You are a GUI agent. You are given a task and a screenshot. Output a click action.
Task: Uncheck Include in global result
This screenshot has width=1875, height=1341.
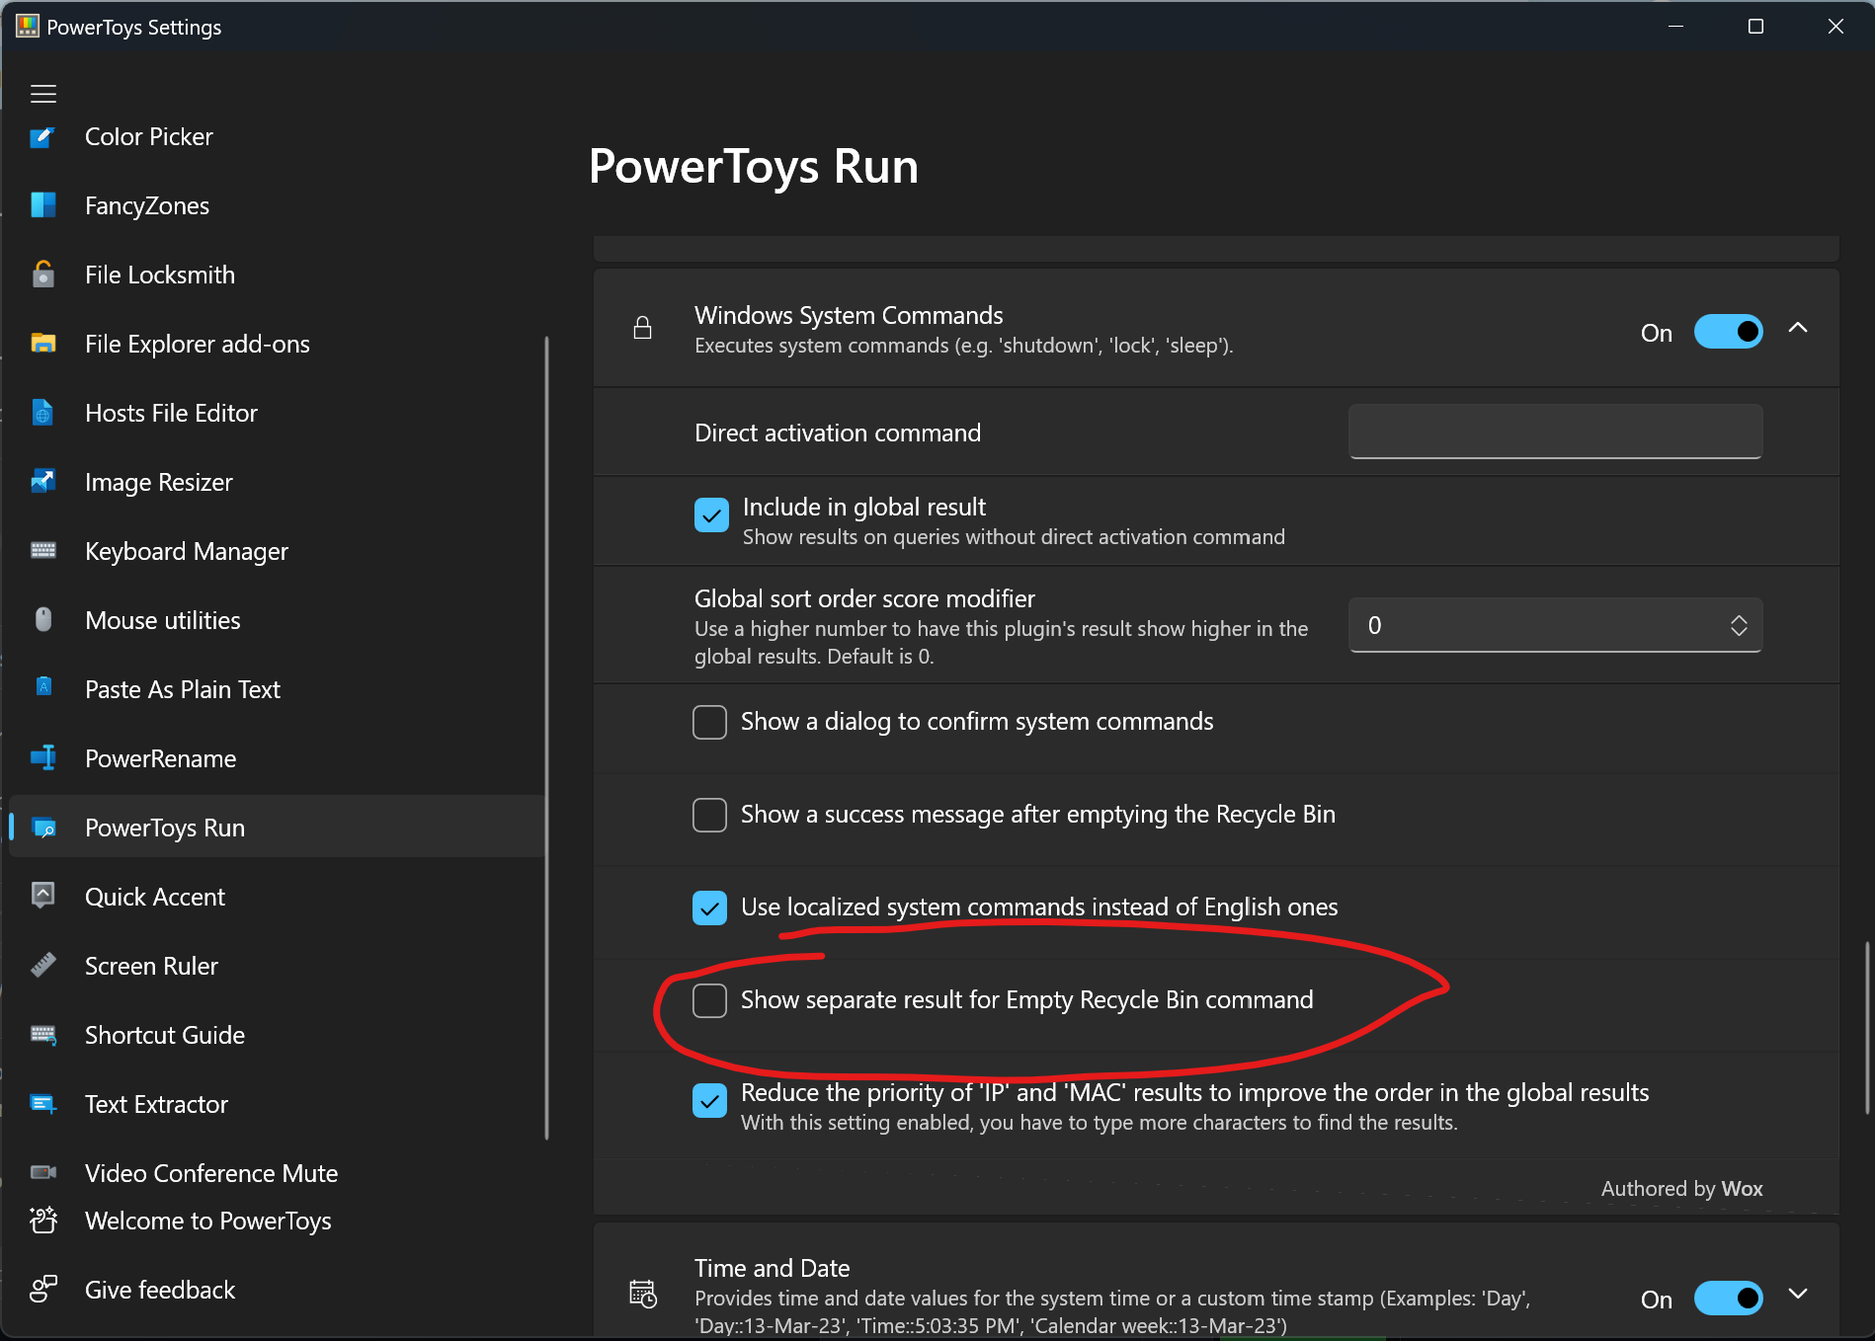pyautogui.click(x=710, y=514)
